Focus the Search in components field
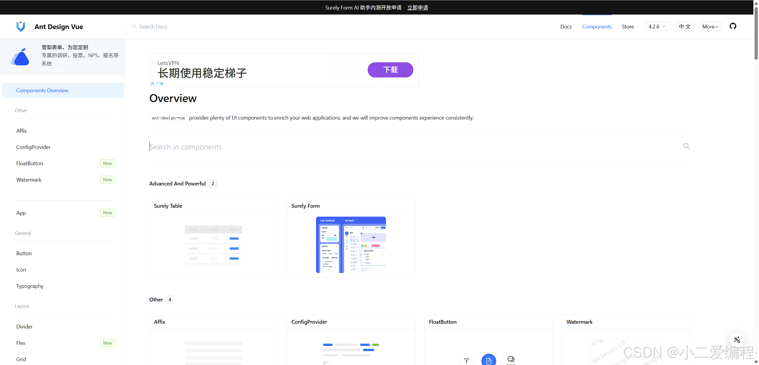759x365 pixels. click(x=415, y=147)
